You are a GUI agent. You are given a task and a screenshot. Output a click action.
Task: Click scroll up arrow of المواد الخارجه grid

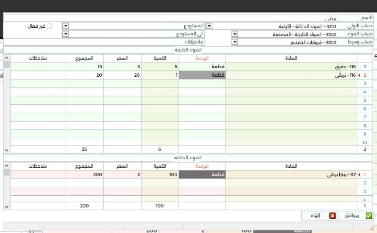(x=7, y=58)
